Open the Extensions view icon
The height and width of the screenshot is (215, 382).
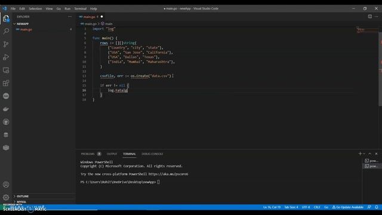(6, 83)
